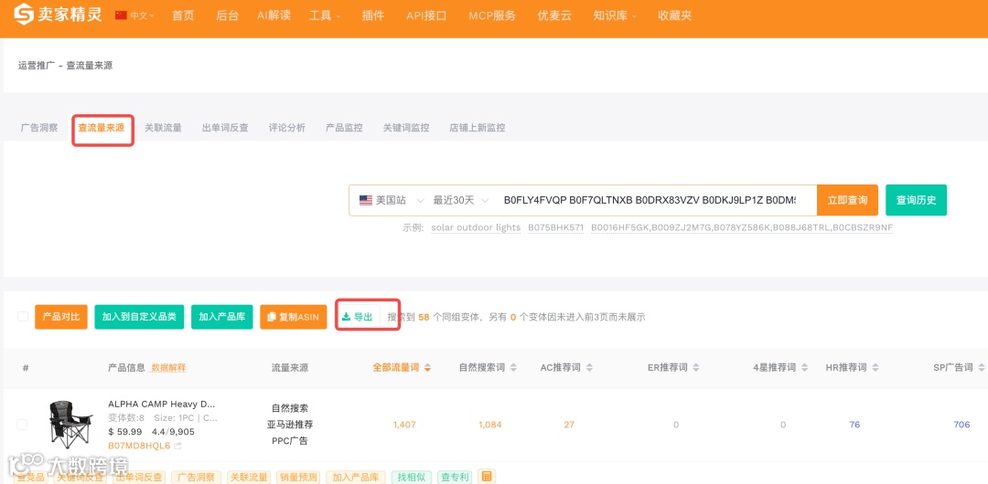988x484 pixels.
Task: Switch to the 关键词监控 tab
Action: pos(406,128)
